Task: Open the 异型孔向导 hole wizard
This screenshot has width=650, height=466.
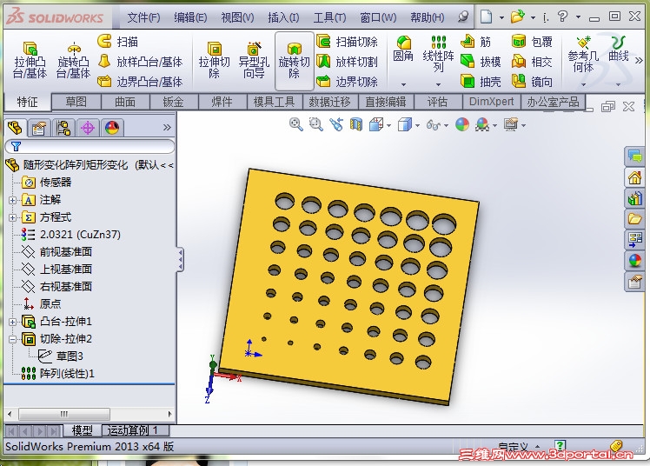Action: [254, 60]
